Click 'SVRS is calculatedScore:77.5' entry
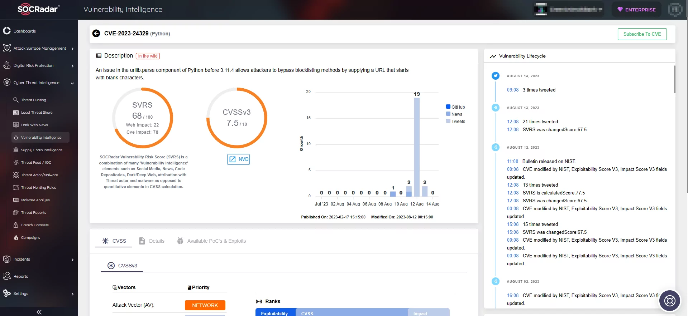The width and height of the screenshot is (688, 316). [x=554, y=193]
